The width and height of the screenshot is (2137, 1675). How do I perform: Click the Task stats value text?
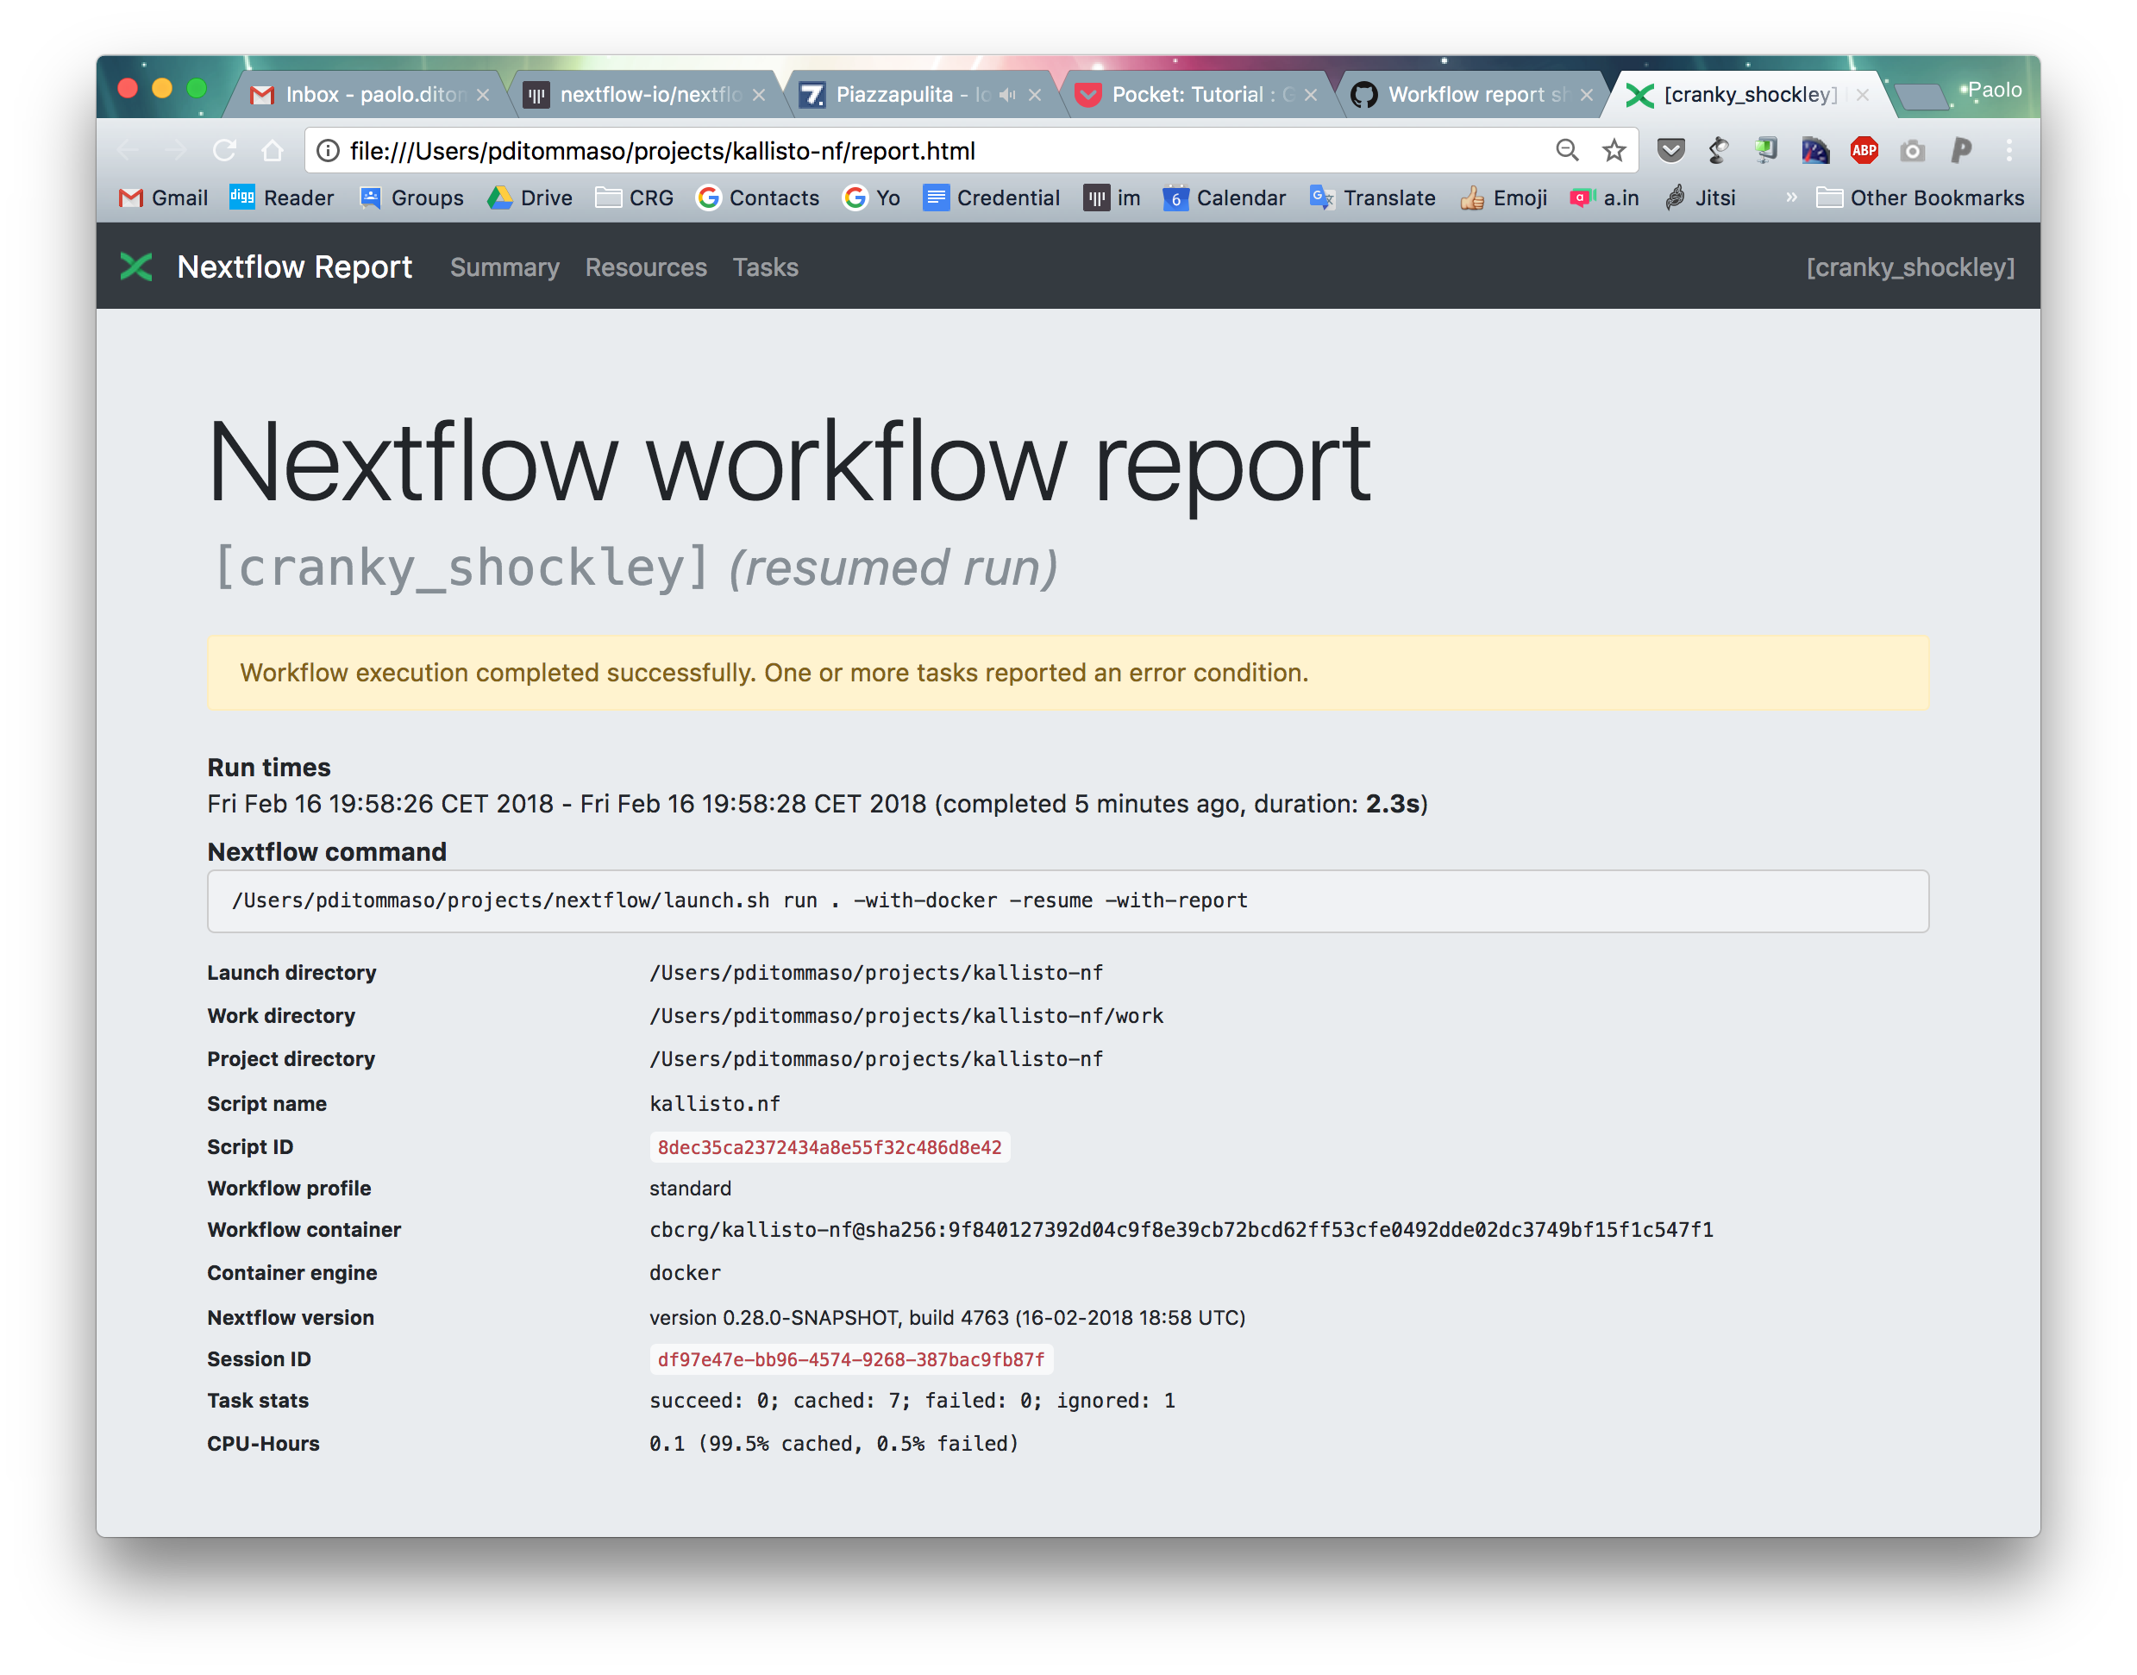point(912,1401)
